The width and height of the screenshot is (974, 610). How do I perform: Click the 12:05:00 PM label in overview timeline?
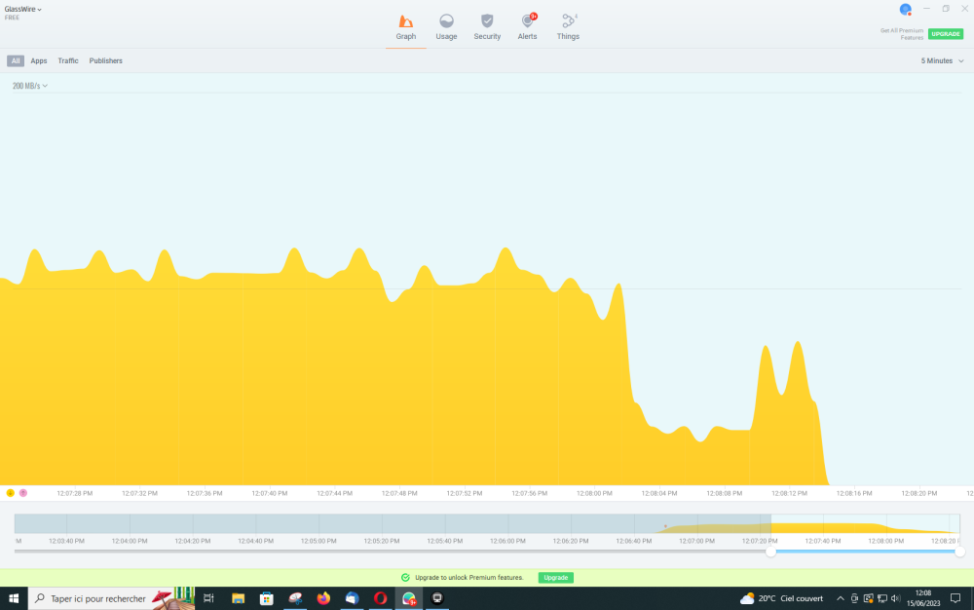click(318, 541)
